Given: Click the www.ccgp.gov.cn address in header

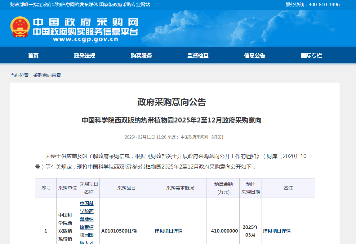Looking at the screenshot, I should tap(85, 39).
